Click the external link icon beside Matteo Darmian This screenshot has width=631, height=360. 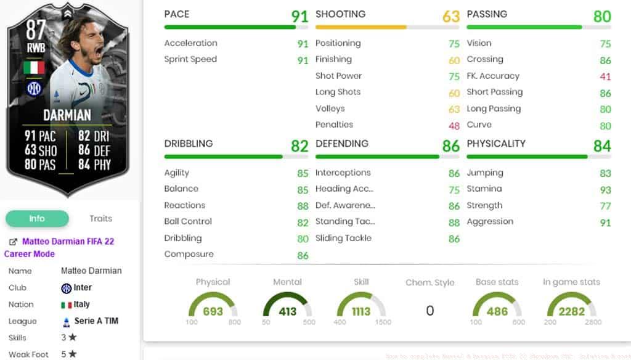pyautogui.click(x=13, y=242)
